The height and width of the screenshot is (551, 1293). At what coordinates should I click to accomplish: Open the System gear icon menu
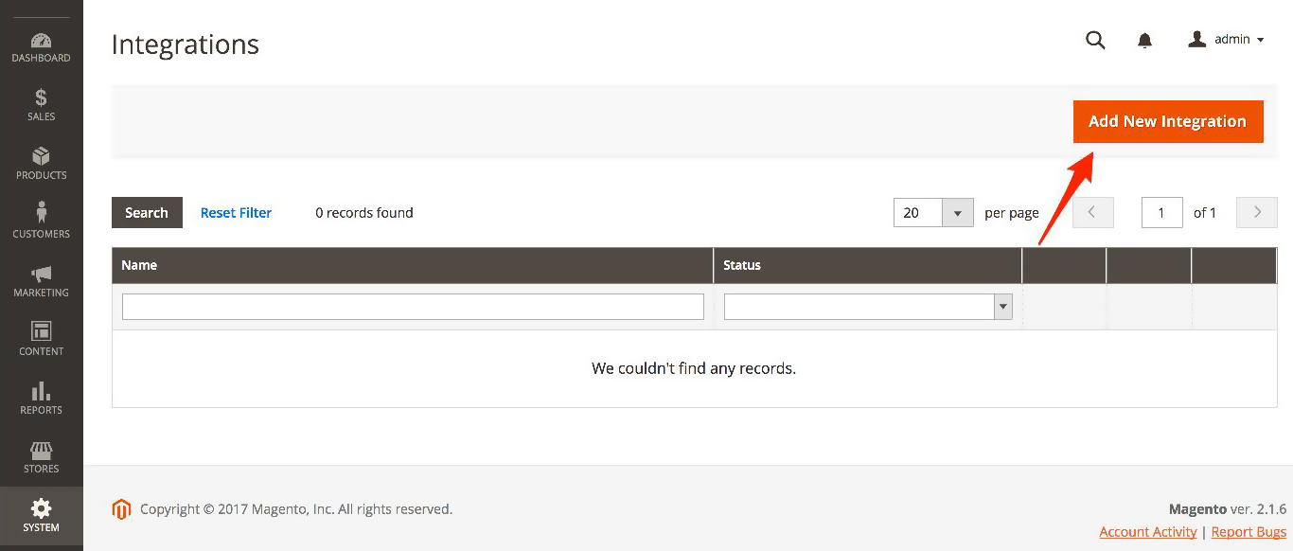[x=41, y=516]
